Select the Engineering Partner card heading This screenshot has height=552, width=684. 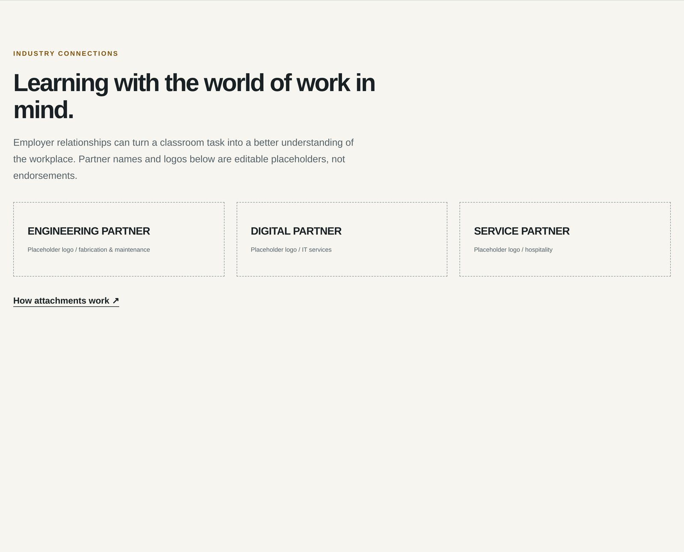(88, 231)
